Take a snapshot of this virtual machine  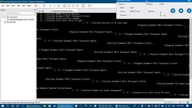pos(50,6)
